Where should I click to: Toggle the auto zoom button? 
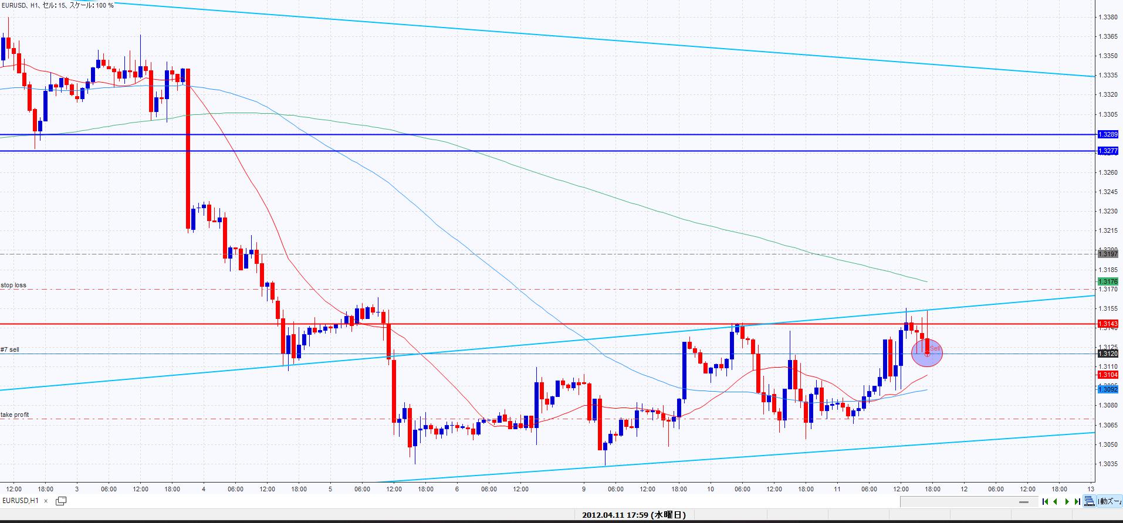pos(1110,501)
